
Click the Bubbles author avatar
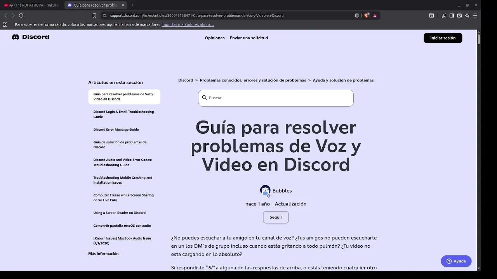click(x=265, y=191)
